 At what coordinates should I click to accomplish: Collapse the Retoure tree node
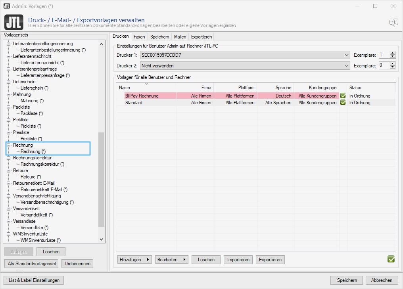coord(8,170)
